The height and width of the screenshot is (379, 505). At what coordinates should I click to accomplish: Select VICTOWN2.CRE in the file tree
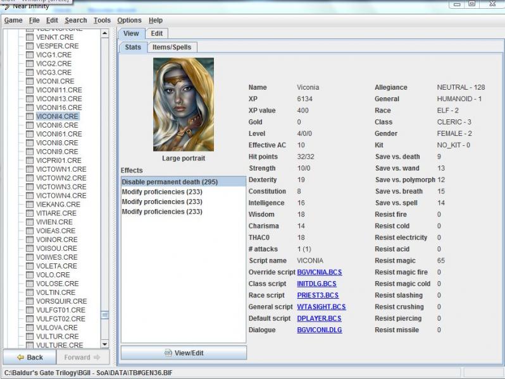(61, 178)
